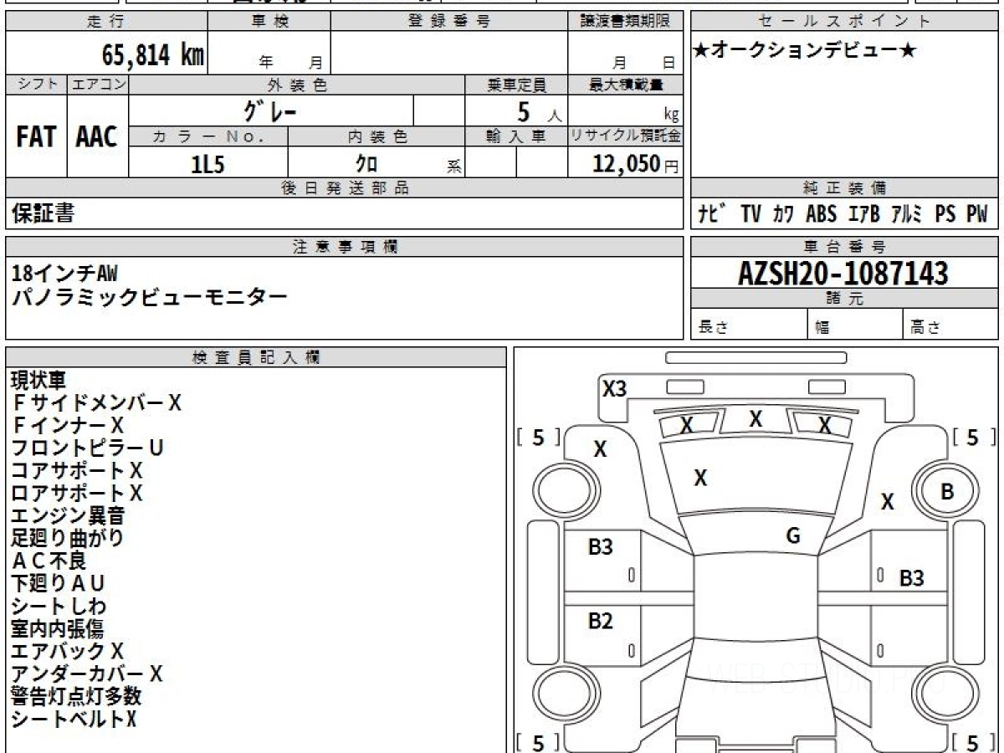
Task: Select the exterior color グレー
Action: tap(270, 110)
